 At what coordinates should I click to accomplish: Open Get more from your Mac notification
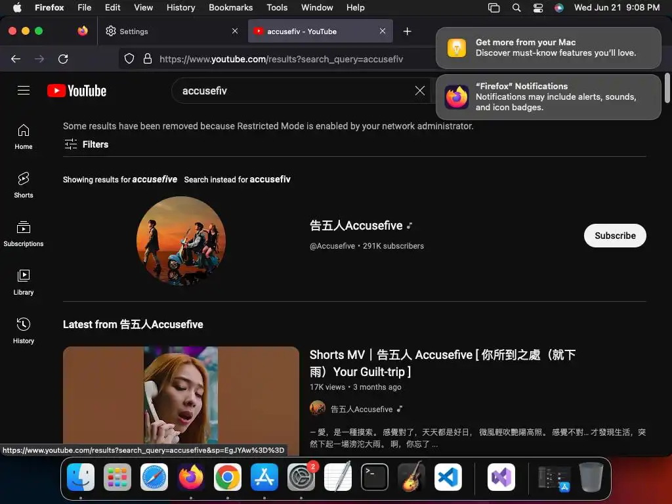[549, 47]
